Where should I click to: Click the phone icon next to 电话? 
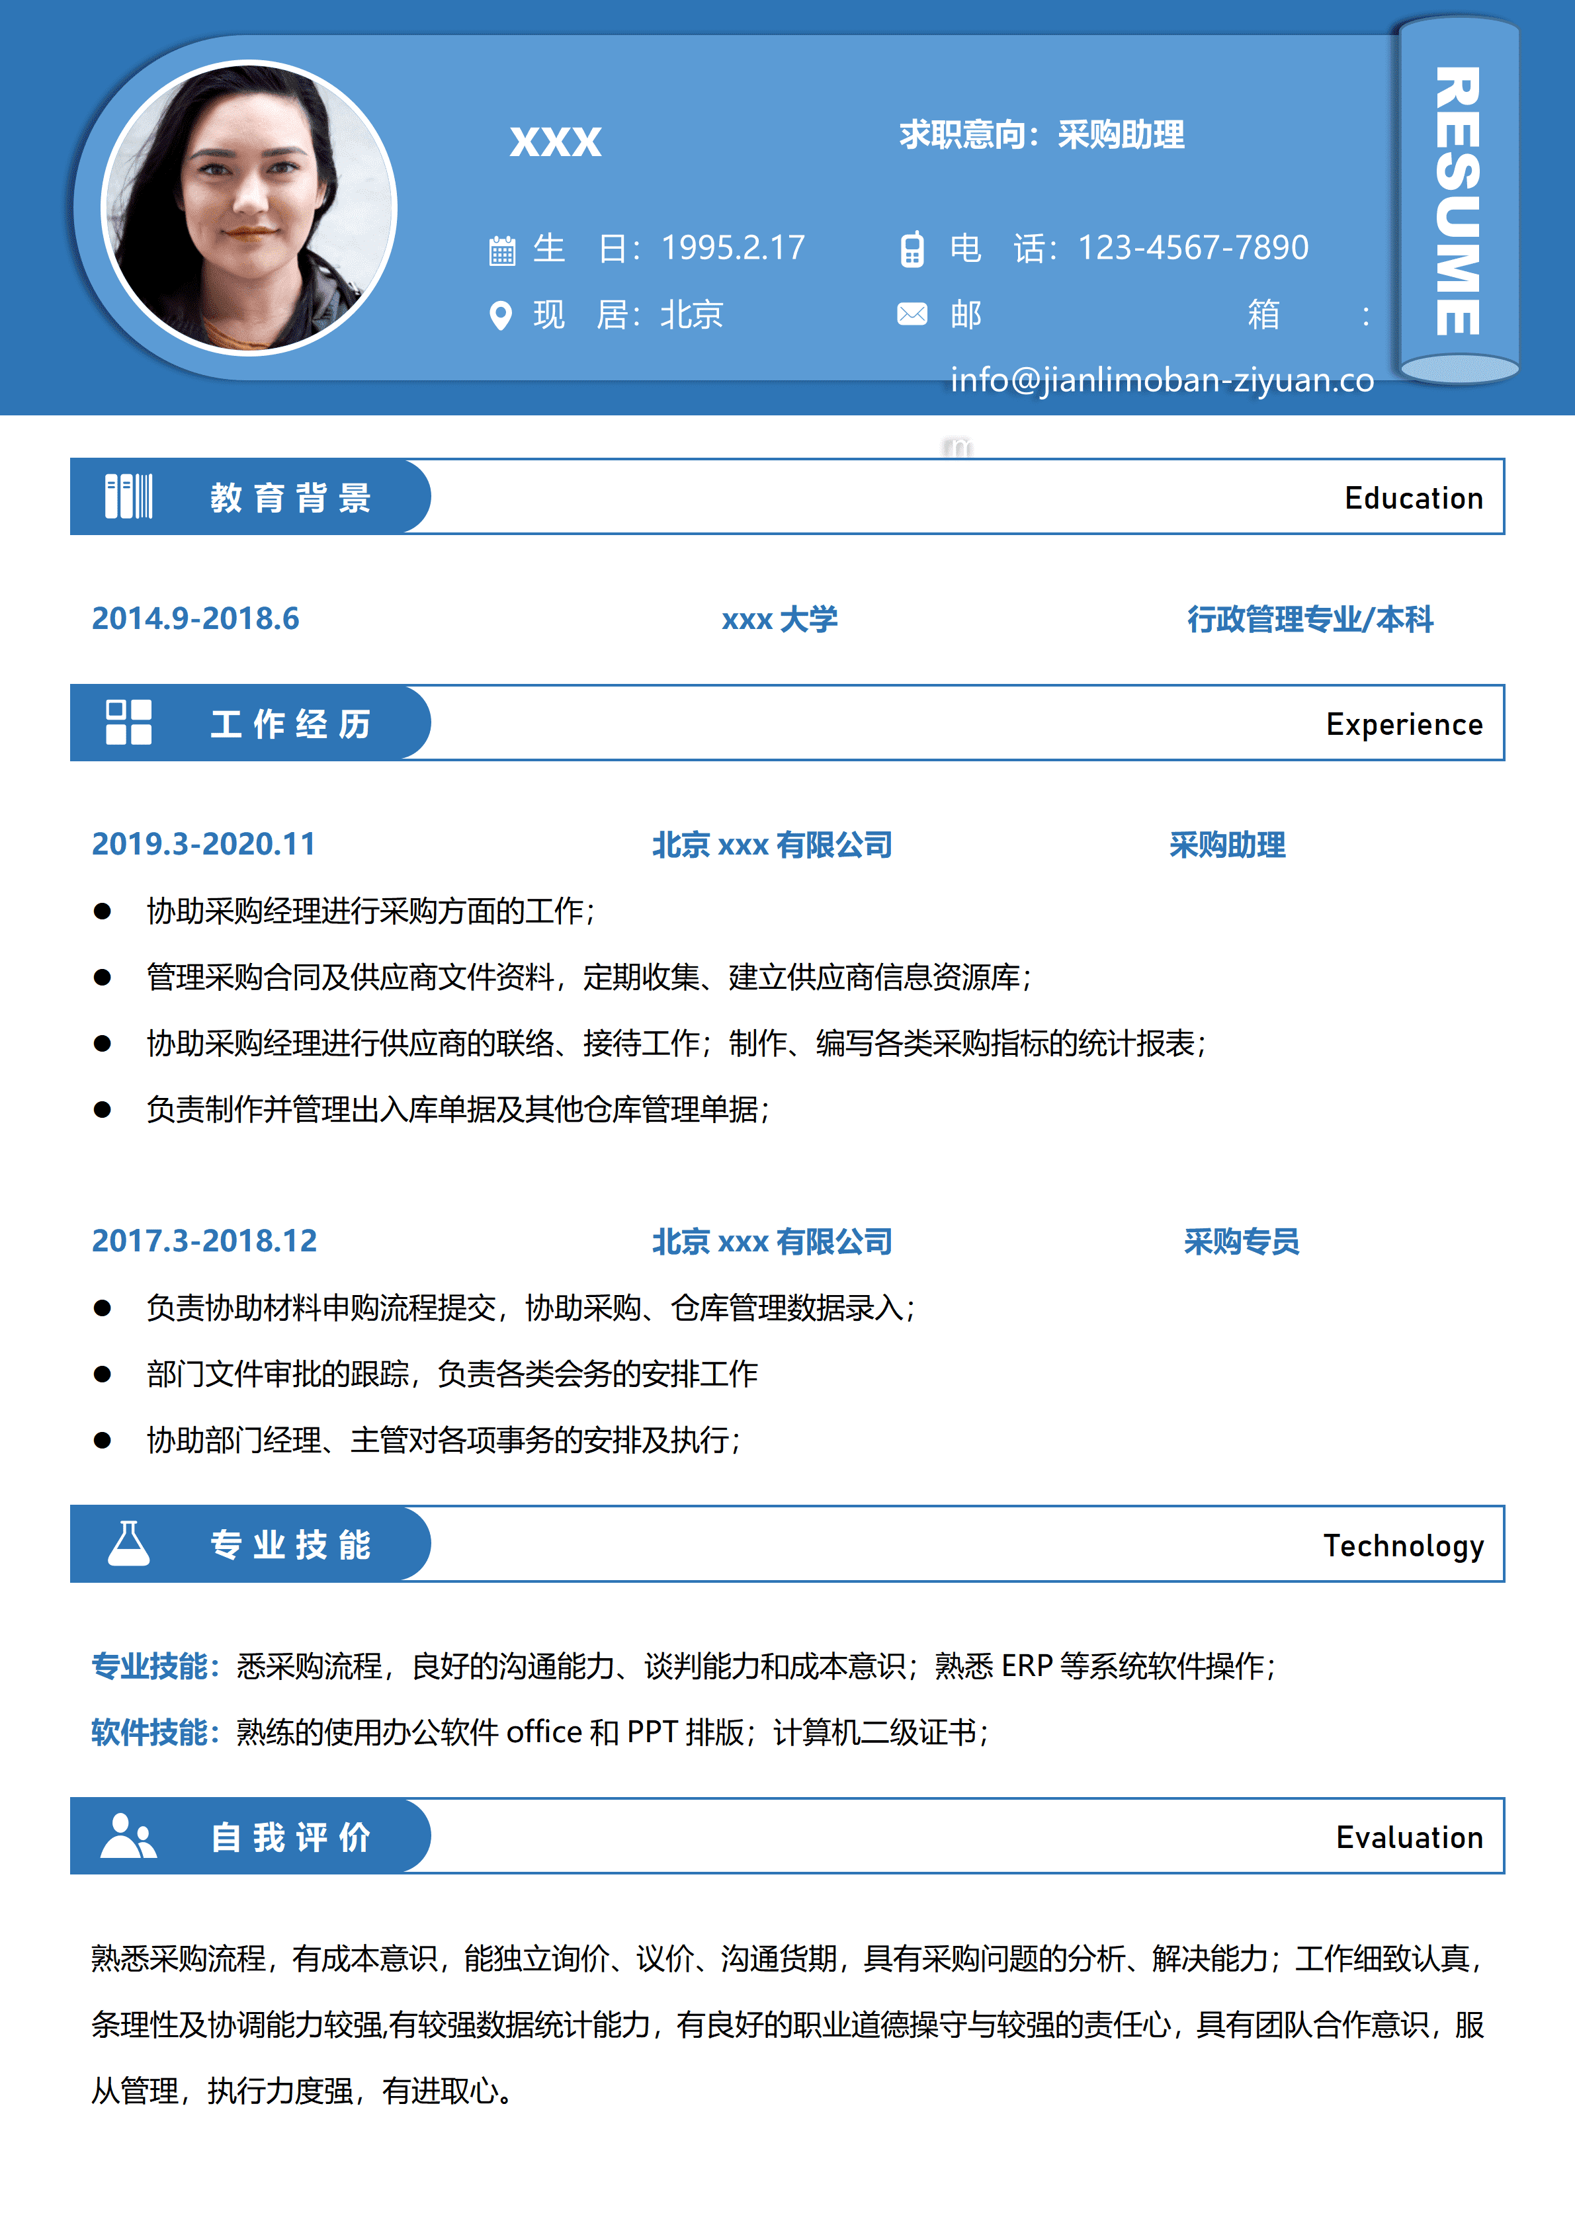(913, 250)
